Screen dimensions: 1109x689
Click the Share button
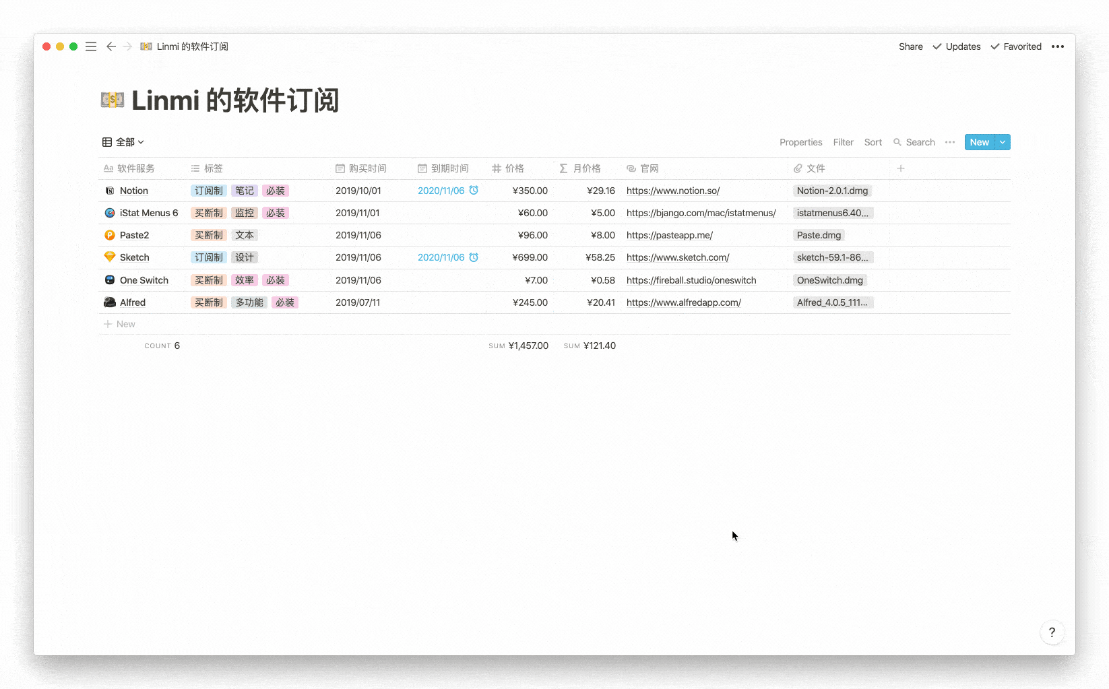911,46
